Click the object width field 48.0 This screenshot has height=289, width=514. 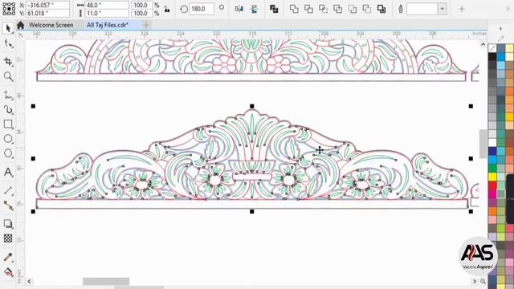click(107, 6)
